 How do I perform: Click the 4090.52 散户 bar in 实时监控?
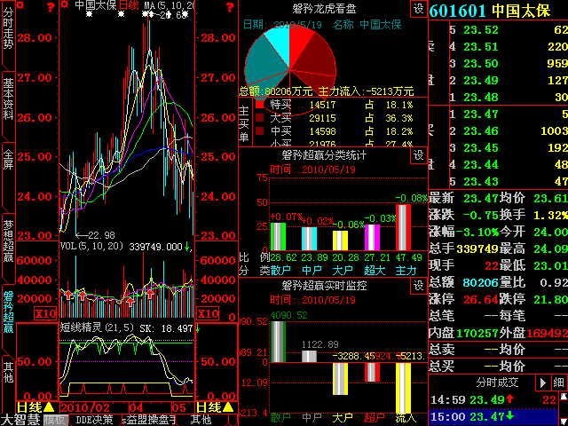click(x=278, y=342)
